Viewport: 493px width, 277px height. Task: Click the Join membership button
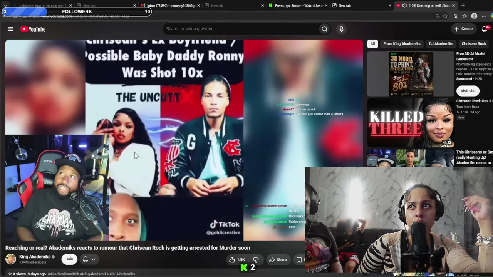pos(69,259)
